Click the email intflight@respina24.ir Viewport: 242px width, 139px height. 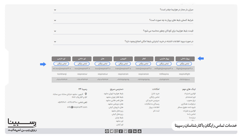coord(164,69)
